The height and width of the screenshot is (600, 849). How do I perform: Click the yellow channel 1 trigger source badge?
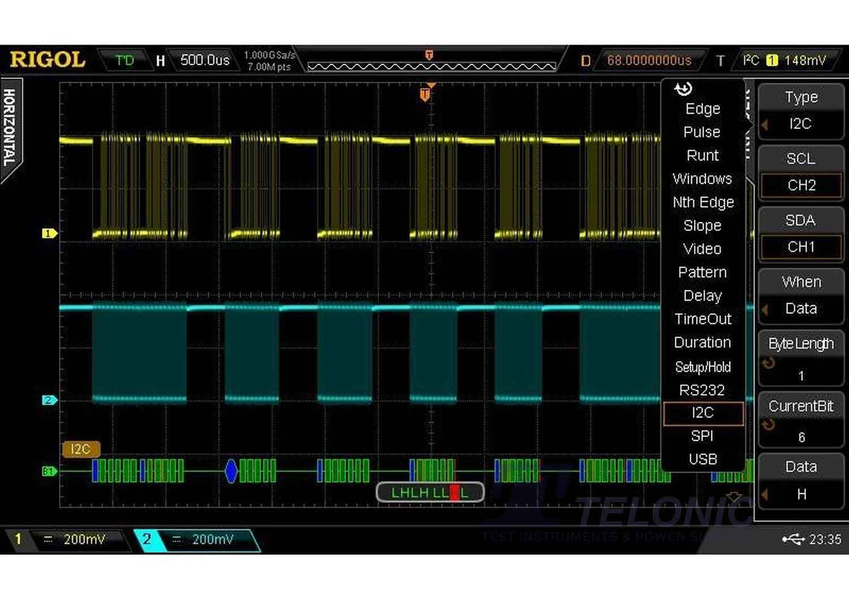click(x=772, y=60)
